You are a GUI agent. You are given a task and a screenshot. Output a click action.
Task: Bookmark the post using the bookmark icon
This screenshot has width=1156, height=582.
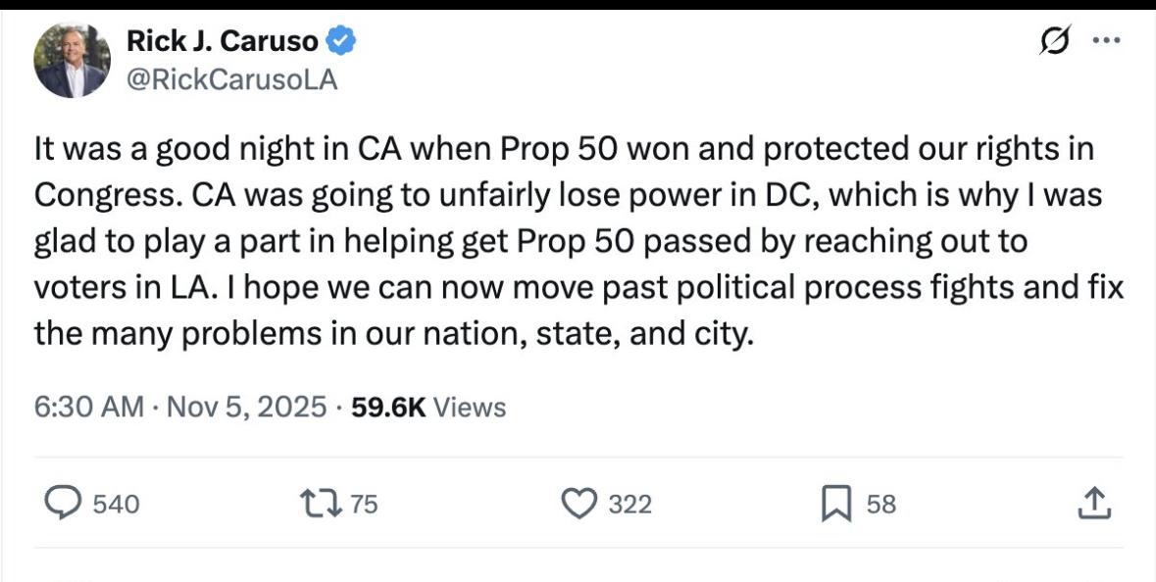coord(835,504)
